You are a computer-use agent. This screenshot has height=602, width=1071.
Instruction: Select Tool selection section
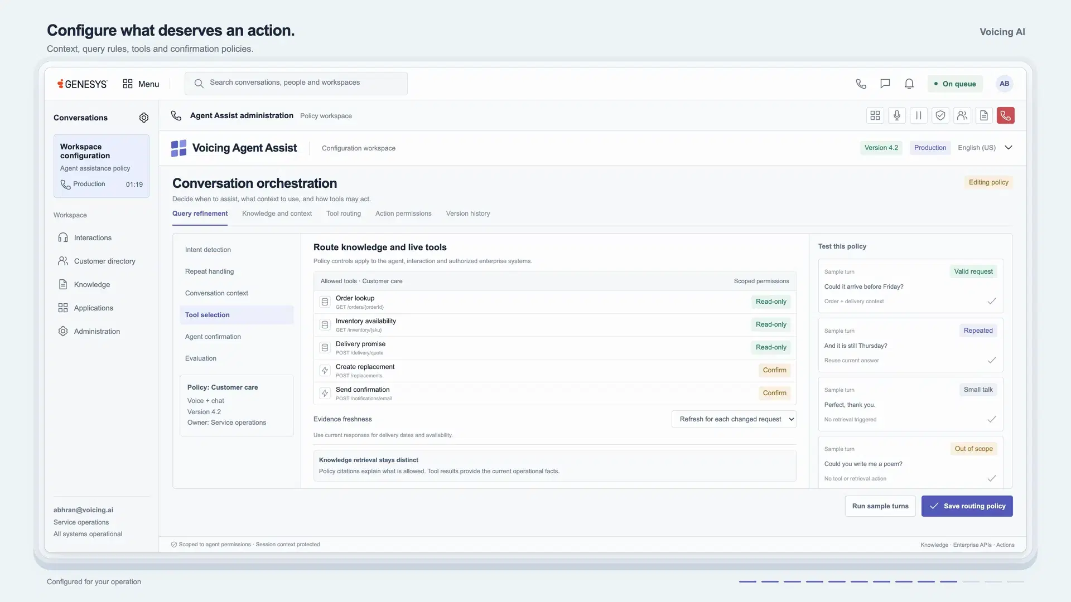pyautogui.click(x=237, y=315)
